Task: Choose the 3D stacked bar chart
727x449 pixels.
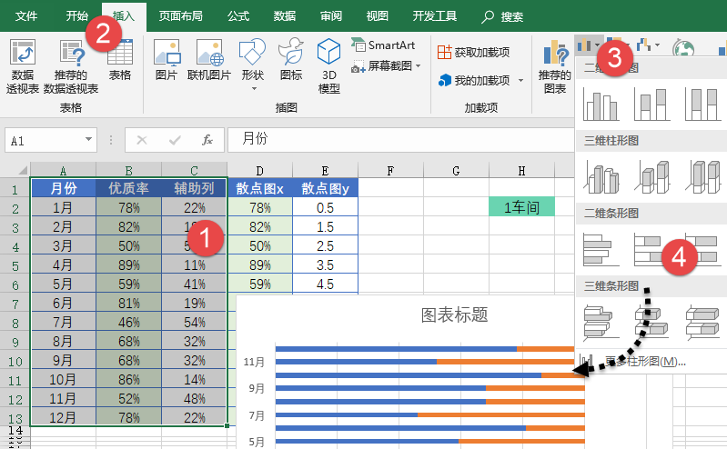Action: [x=651, y=322]
